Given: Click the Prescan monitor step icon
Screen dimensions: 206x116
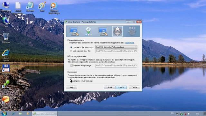Looking at the screenshot, I should (74, 31).
